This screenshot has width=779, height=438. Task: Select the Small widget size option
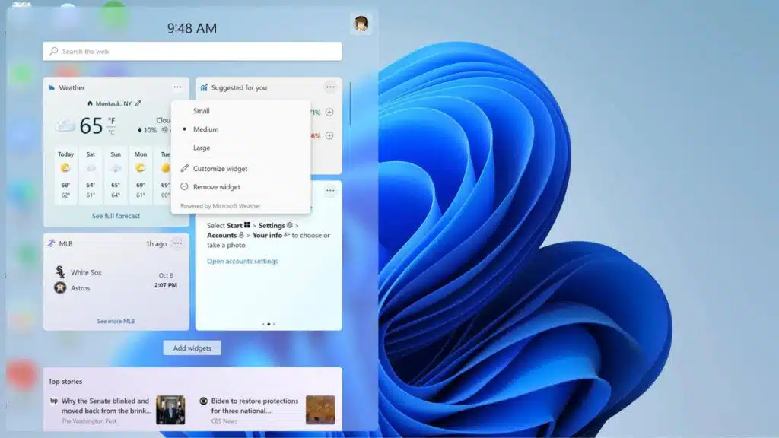201,110
